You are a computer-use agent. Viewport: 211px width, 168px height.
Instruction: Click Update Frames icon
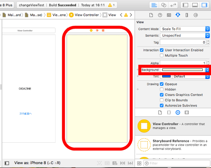coord(99,163)
